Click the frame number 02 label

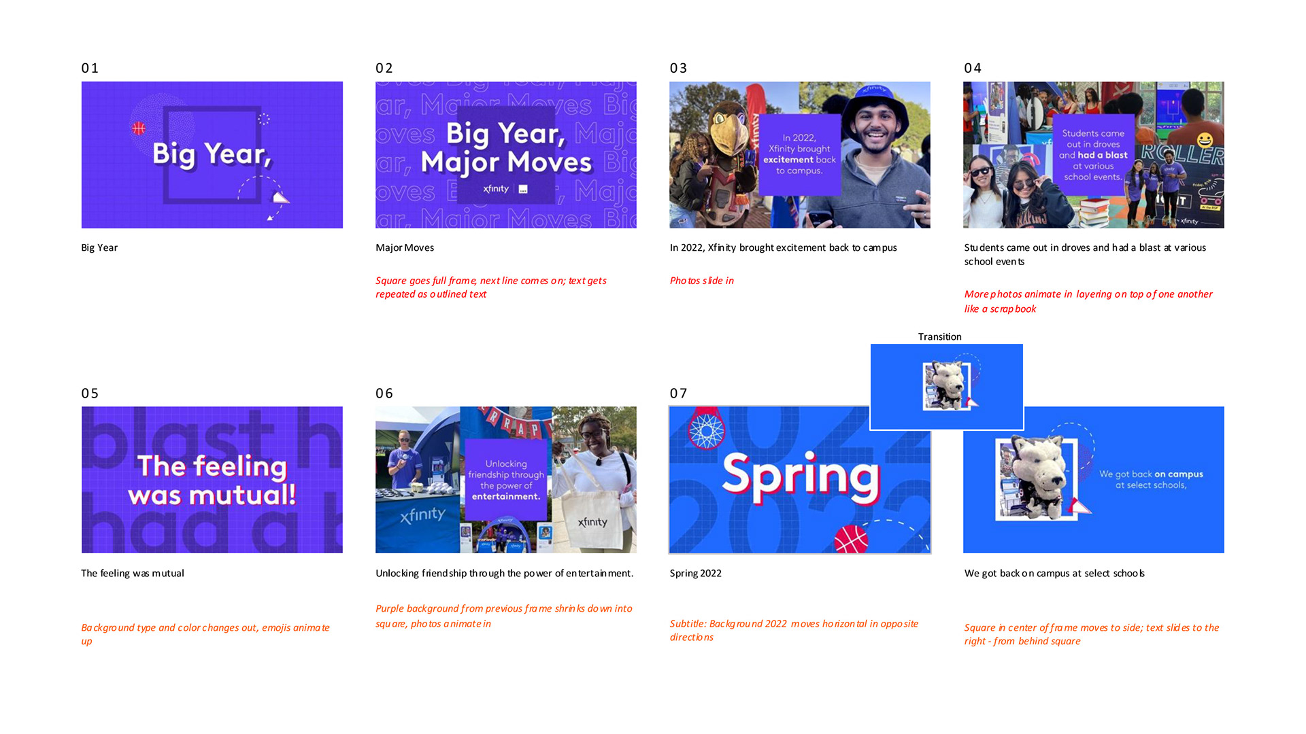pyautogui.click(x=384, y=68)
